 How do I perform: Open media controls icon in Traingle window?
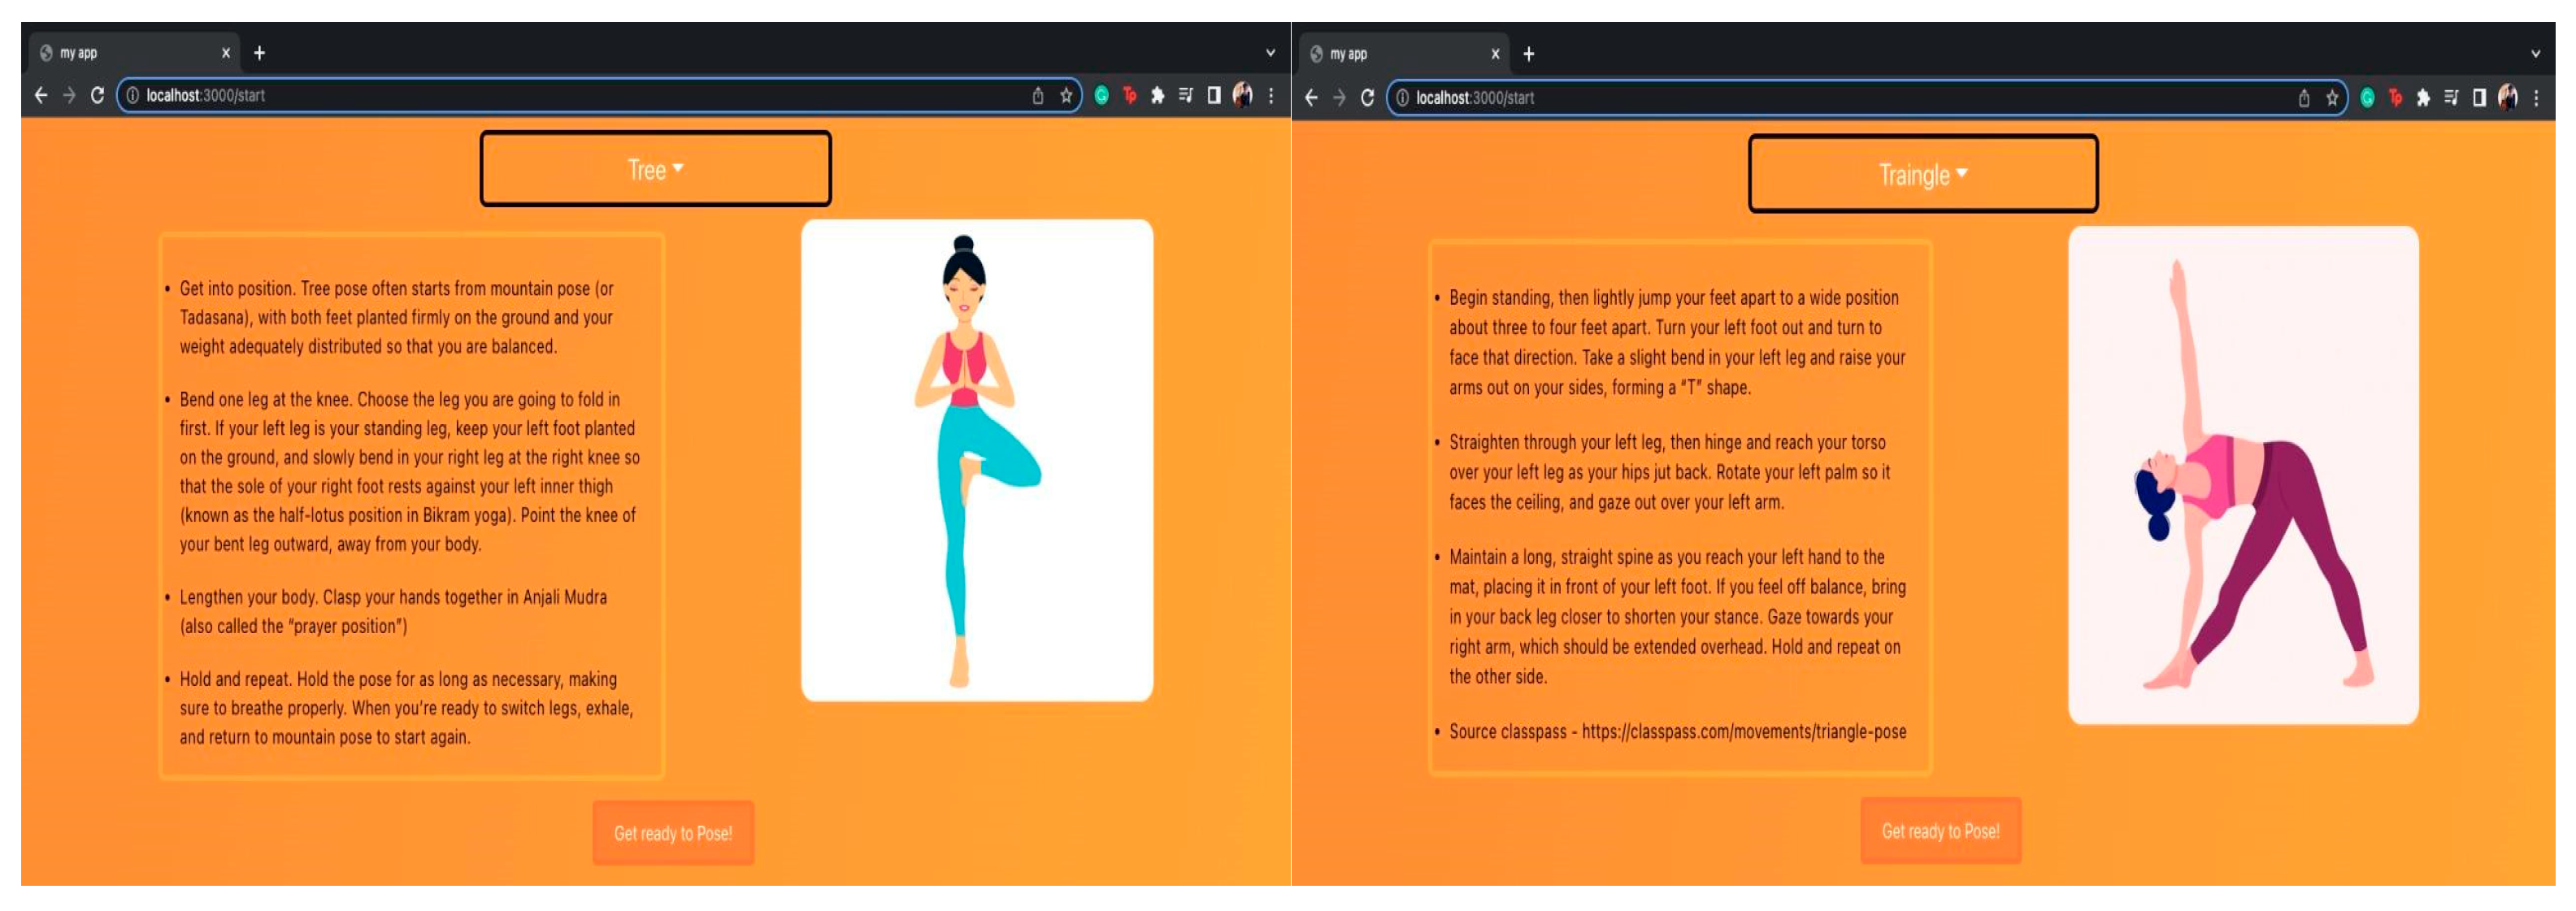point(2451,98)
